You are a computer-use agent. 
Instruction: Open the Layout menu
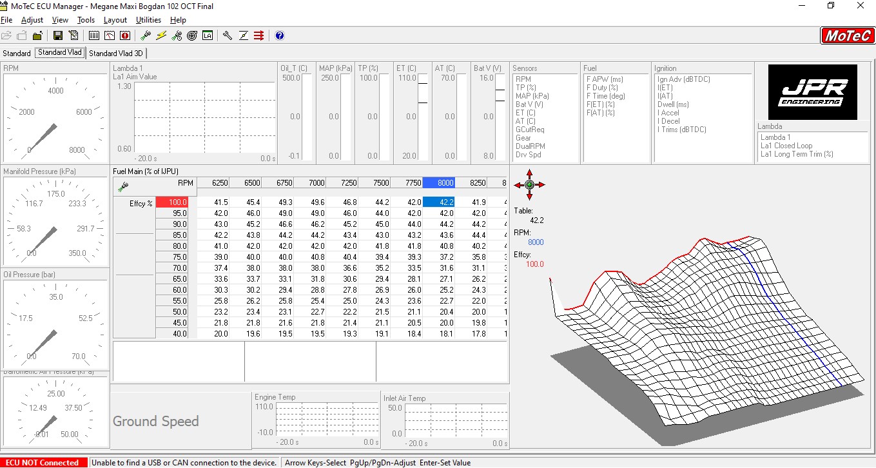coord(115,20)
